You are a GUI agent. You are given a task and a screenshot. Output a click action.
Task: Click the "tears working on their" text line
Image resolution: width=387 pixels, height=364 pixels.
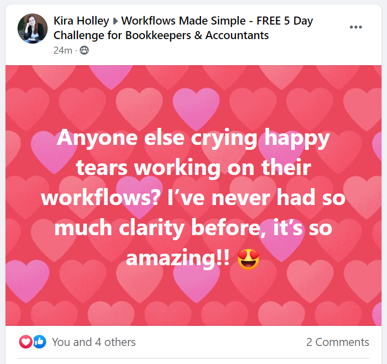(x=193, y=168)
